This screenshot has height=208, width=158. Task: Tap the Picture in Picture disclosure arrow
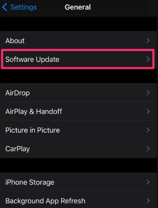[148, 130]
